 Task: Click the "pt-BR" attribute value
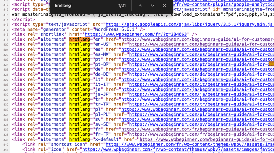(x=102, y=64)
